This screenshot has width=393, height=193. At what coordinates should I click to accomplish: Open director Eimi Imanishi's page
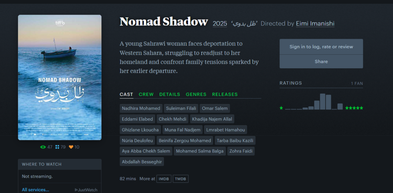pos(315,23)
